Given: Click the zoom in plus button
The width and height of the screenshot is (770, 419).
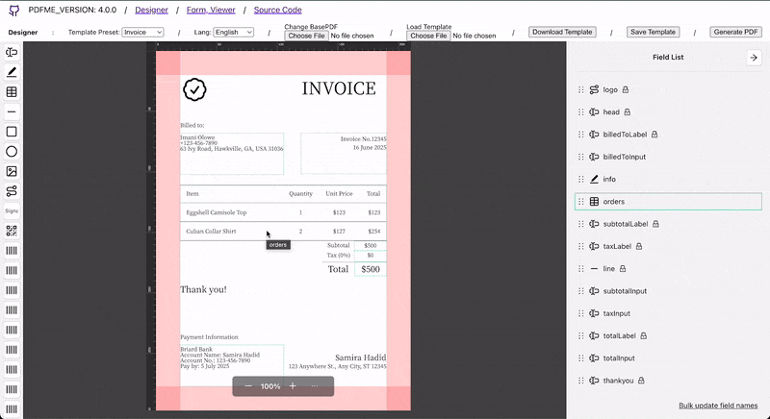Looking at the screenshot, I should 293,386.
